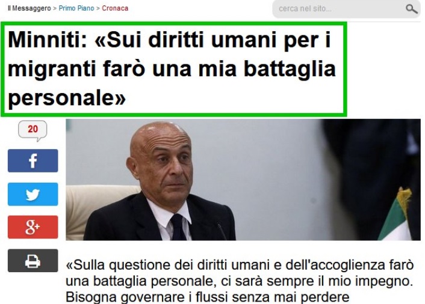This screenshot has height=304, width=425.
Task: Click the article's opening paragraph text
Action: pyautogui.click(x=240, y=281)
